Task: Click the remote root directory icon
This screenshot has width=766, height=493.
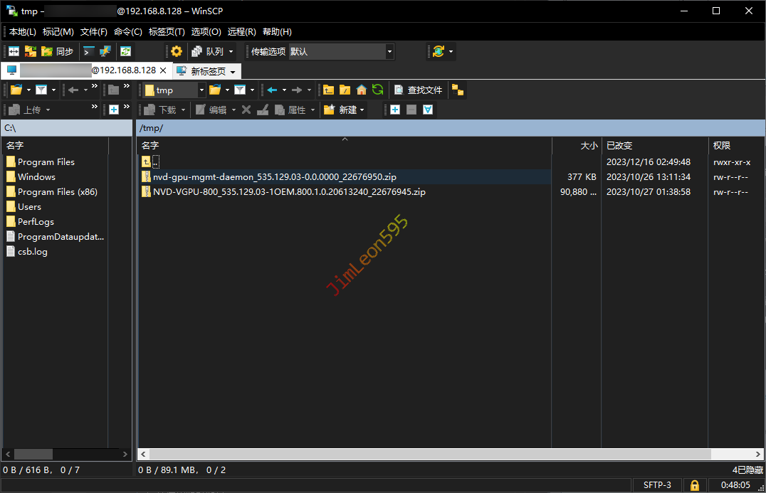Action: pyautogui.click(x=345, y=90)
